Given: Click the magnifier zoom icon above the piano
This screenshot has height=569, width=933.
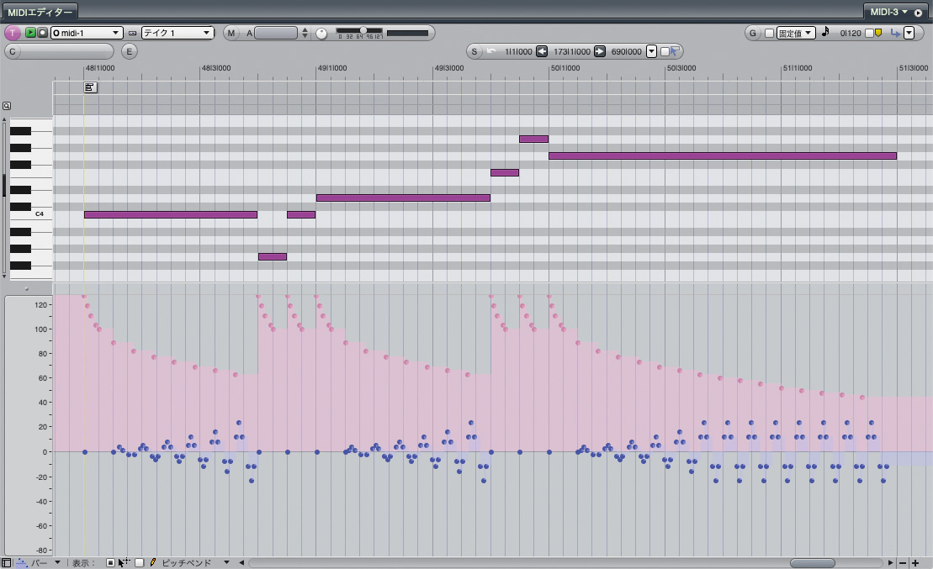Looking at the screenshot, I should click(x=6, y=106).
